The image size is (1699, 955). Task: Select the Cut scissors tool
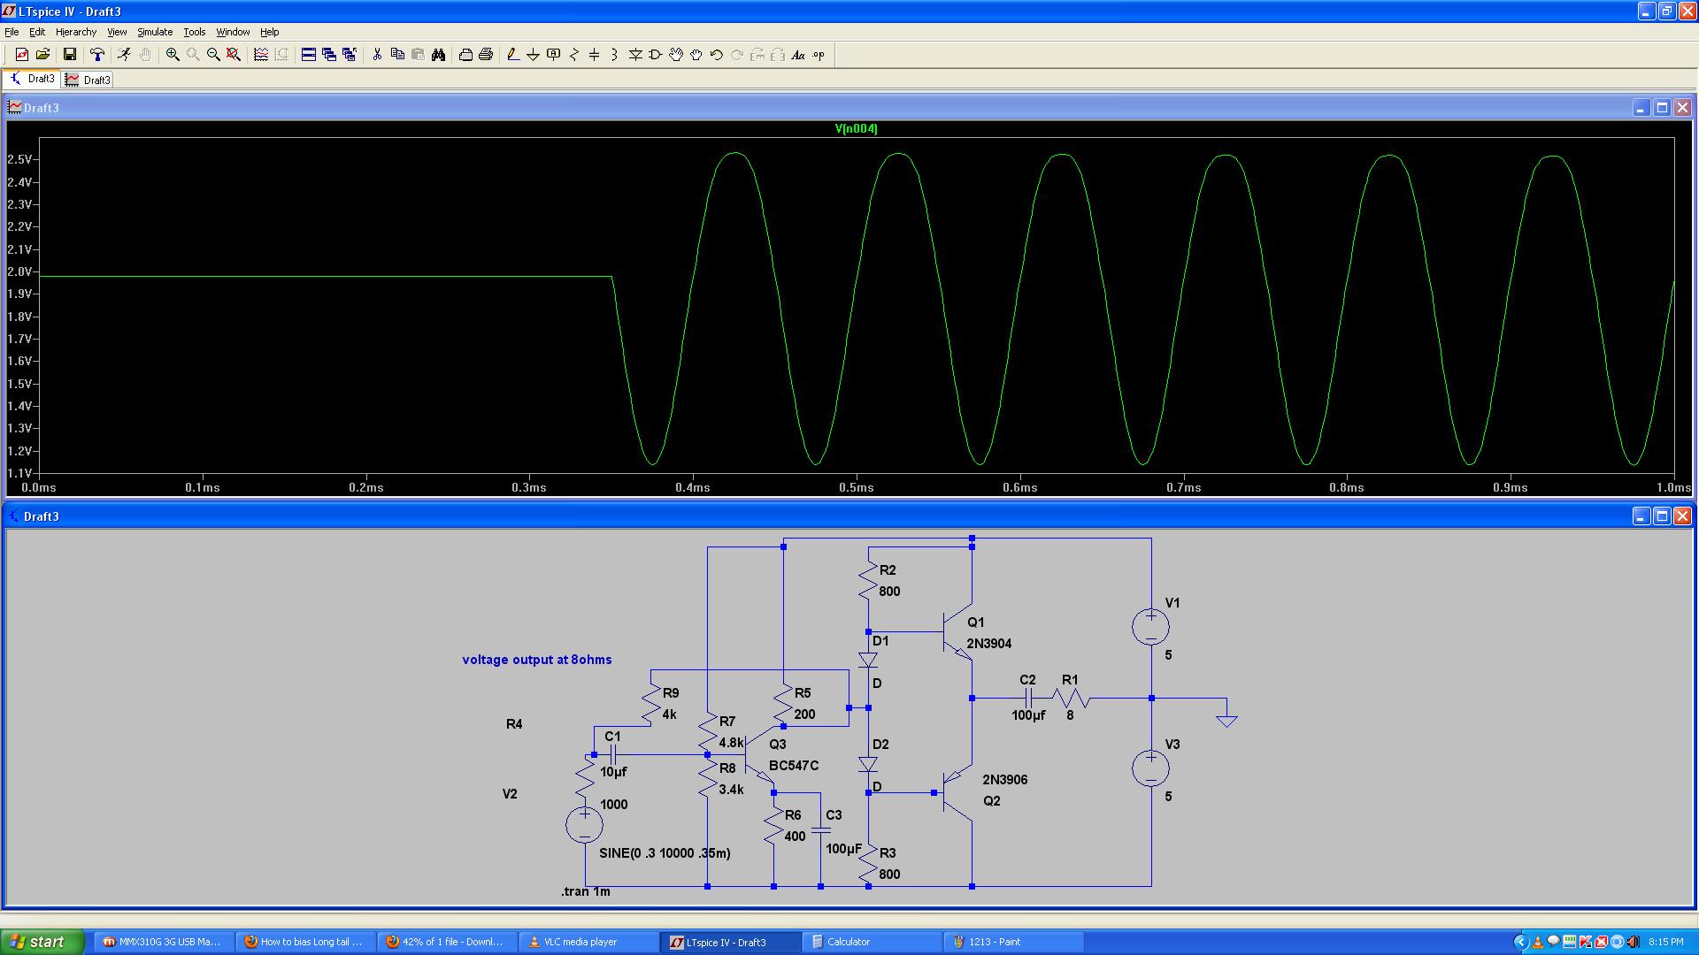377,55
